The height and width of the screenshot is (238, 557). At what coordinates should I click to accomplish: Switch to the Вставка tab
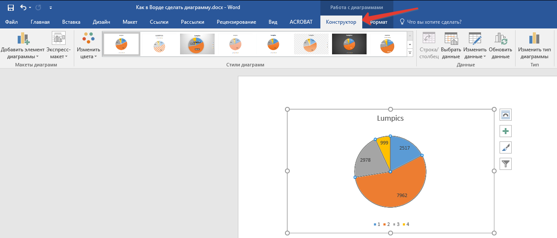(71, 22)
